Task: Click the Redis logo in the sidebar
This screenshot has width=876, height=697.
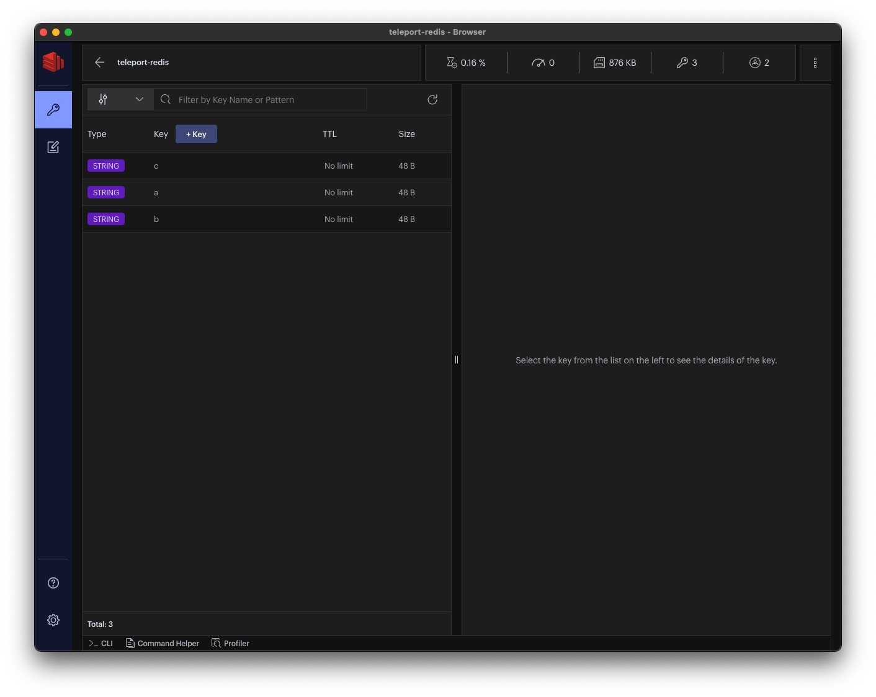Action: click(53, 62)
